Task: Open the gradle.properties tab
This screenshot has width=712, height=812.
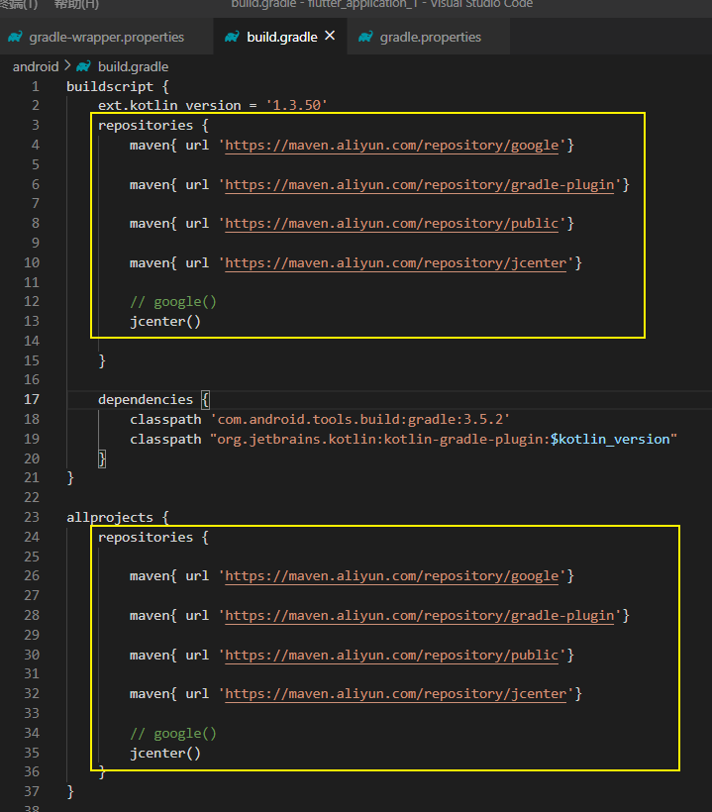Action: coord(430,37)
